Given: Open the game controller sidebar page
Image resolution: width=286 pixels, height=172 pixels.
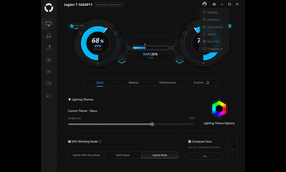Looking at the screenshot, I should (x=49, y=36).
